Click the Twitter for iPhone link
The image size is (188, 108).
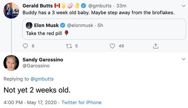[81, 103]
